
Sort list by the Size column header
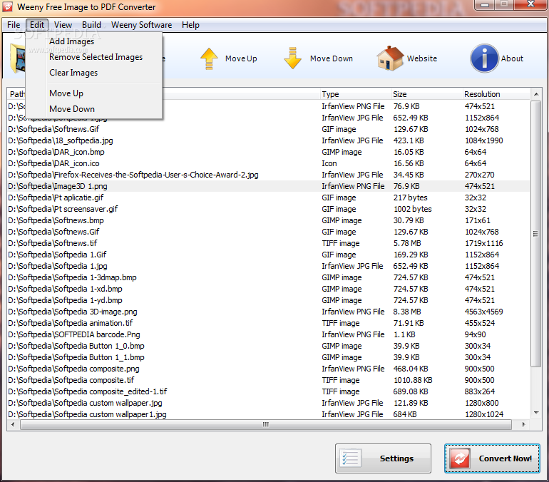click(426, 94)
